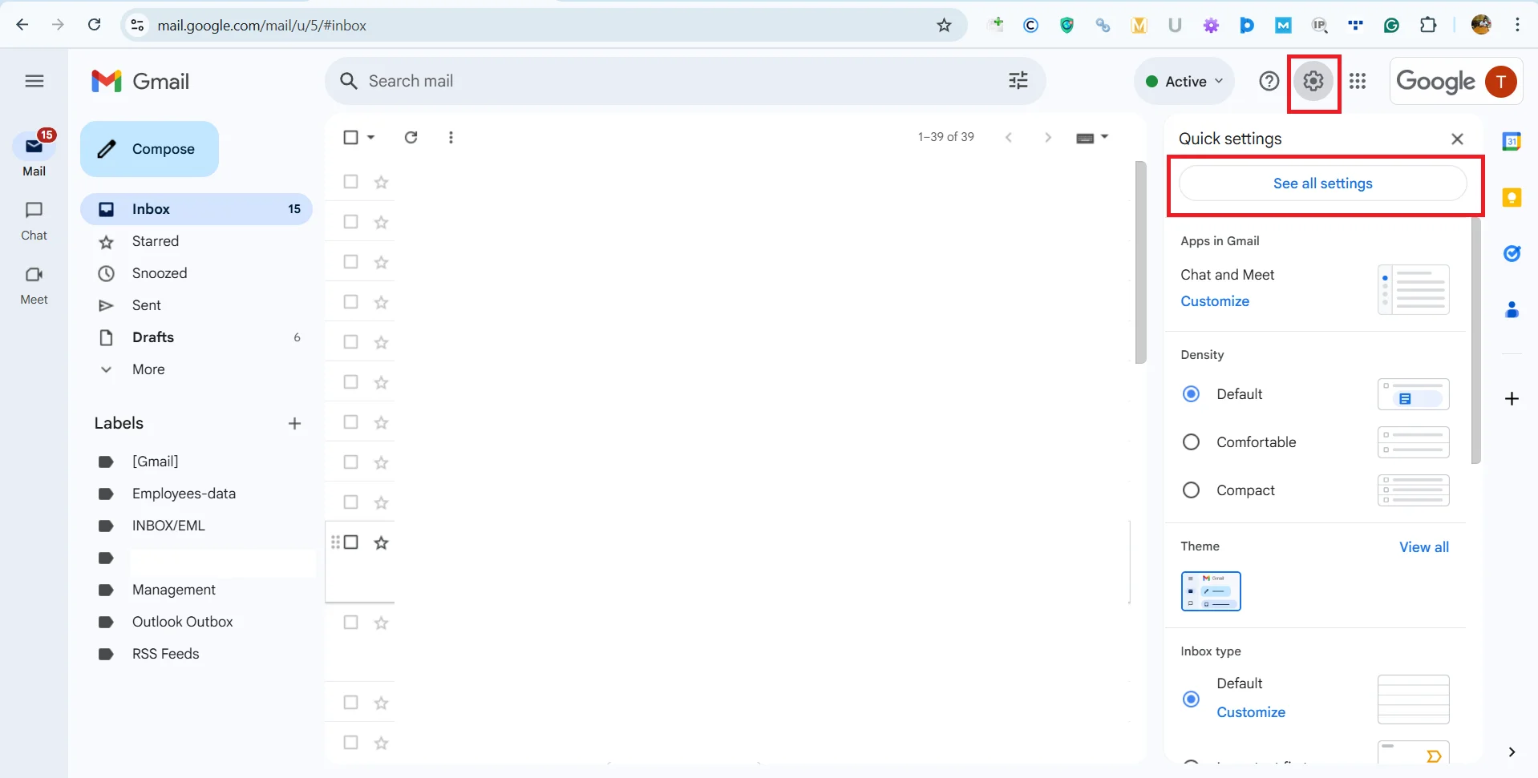Go to the previous page of messages

(x=1009, y=137)
